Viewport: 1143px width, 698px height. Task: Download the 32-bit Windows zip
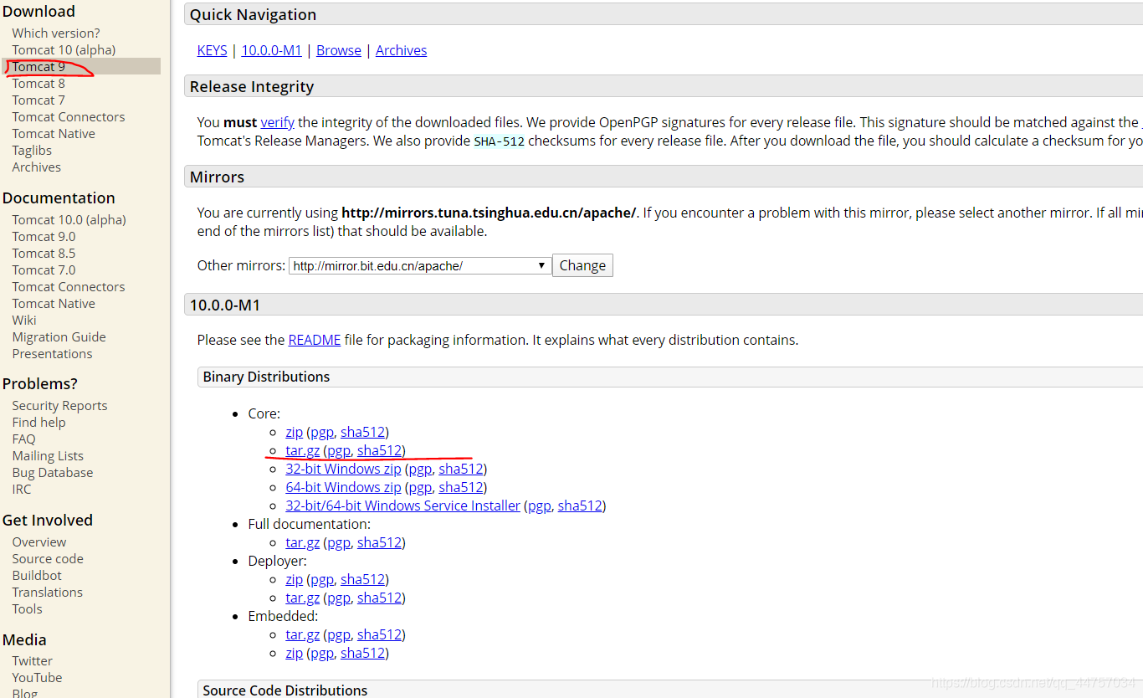[343, 469]
